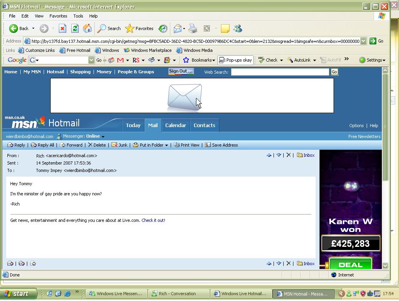Go to previous message using top up arrow

point(269,155)
